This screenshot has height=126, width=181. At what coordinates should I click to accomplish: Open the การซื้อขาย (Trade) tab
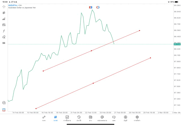point(67,118)
